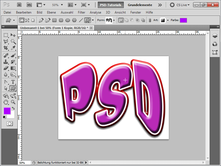This screenshot has width=221, height=166.
Task: Choose Rectangle shape in options bar
Action: [54, 20]
